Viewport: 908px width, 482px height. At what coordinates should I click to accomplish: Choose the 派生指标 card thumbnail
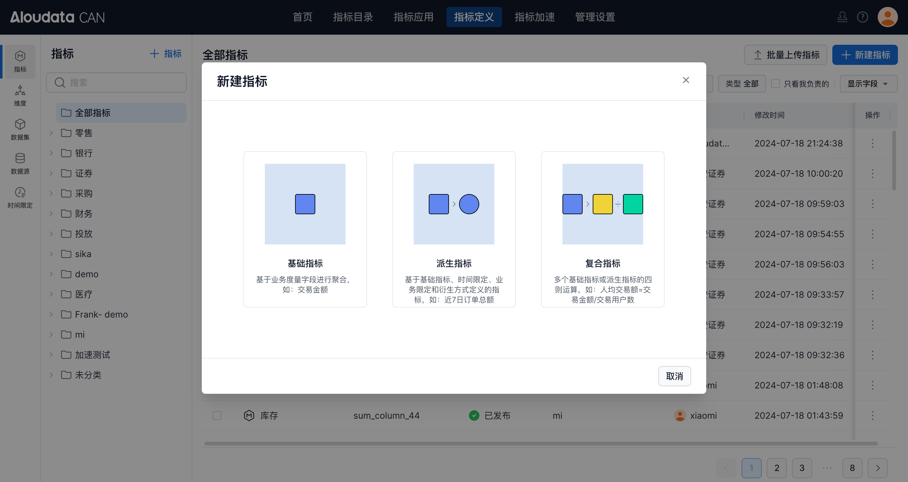pos(454,204)
